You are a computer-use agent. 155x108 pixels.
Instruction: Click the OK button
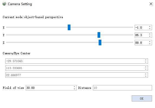pos(142,98)
